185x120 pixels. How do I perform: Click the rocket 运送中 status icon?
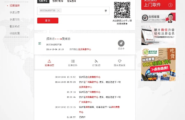pyautogui.click(x=121, y=43)
